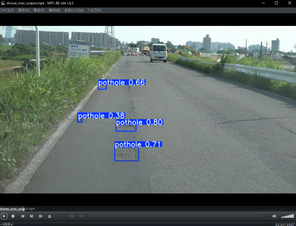Viewport: 296px width, 226px height.
Task: Click the 一時停止 status text
Action: (x=6, y=224)
